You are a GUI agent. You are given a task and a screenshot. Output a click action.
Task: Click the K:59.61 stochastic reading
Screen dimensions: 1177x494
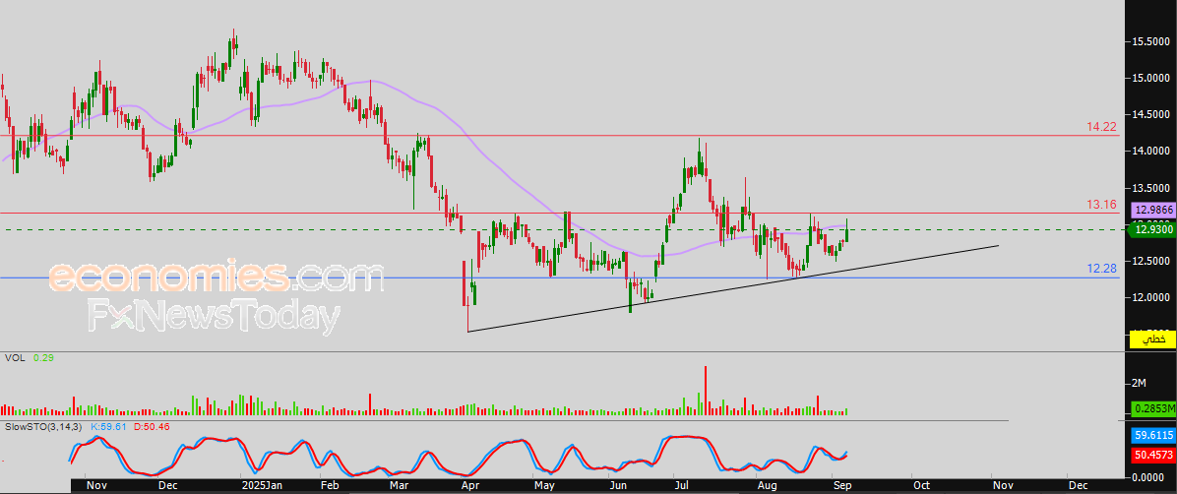click(109, 426)
